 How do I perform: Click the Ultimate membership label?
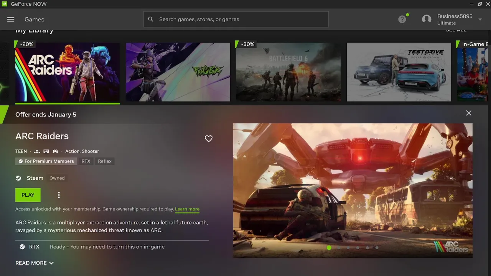447,23
